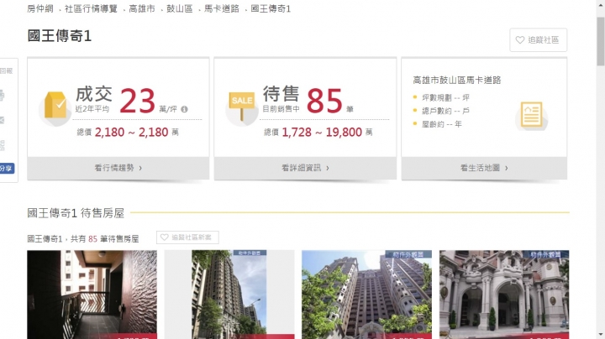Click the blue 分享 button in the left sidebar

click(7, 169)
